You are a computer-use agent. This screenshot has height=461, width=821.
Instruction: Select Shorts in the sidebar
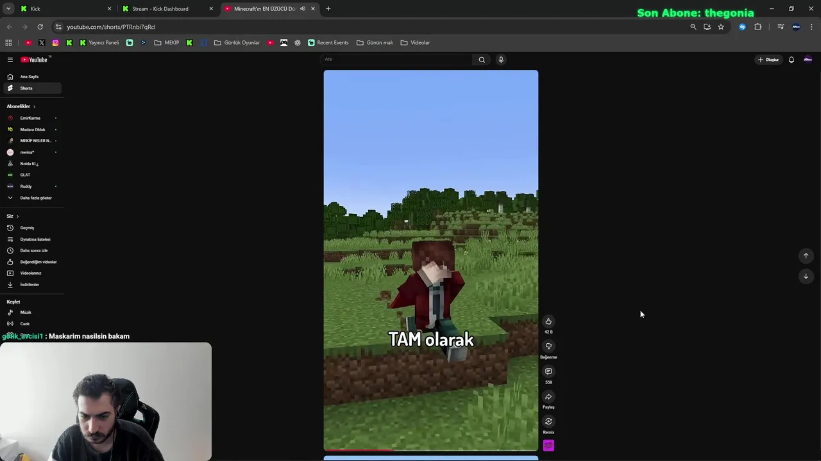click(31, 88)
